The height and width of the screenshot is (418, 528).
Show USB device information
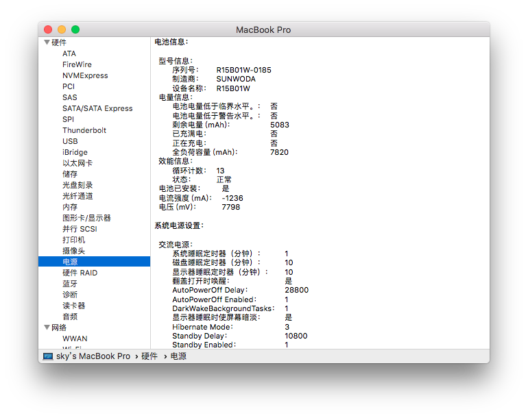pos(70,141)
